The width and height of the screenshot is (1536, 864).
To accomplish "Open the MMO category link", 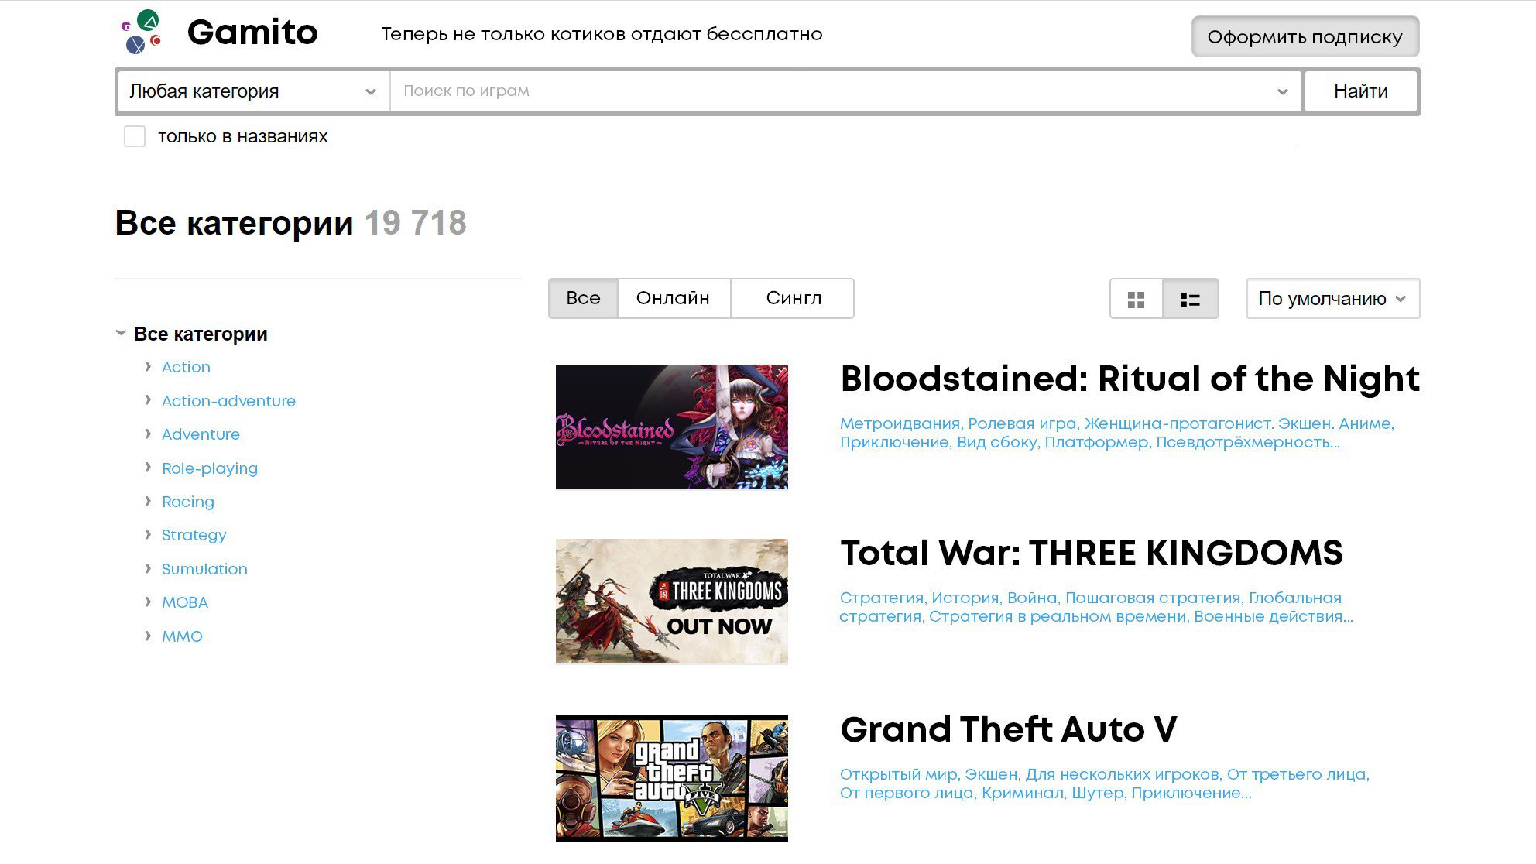I will pyautogui.click(x=182, y=636).
